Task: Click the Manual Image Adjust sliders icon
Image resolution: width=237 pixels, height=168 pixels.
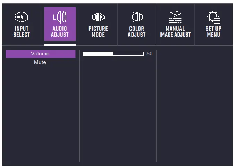Action: click(175, 17)
